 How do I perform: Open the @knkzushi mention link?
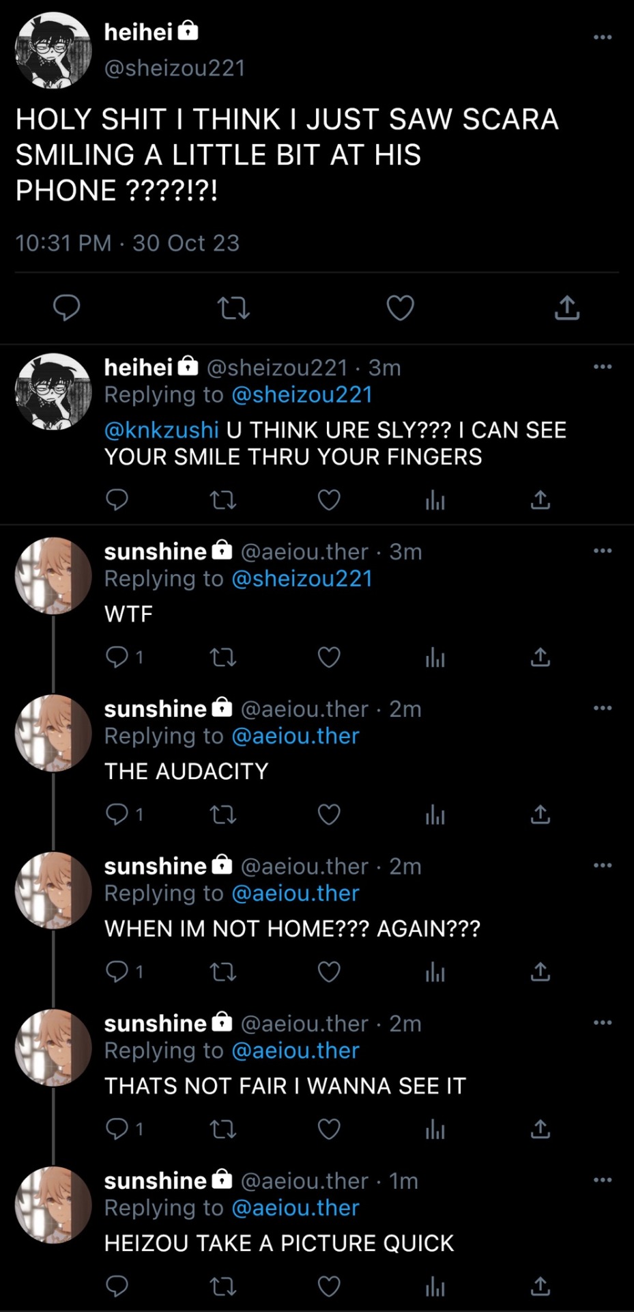(x=162, y=430)
